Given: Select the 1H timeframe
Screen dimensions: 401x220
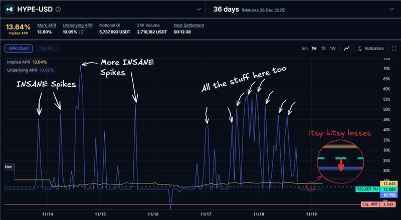Looking at the screenshot, I should (x=314, y=49).
